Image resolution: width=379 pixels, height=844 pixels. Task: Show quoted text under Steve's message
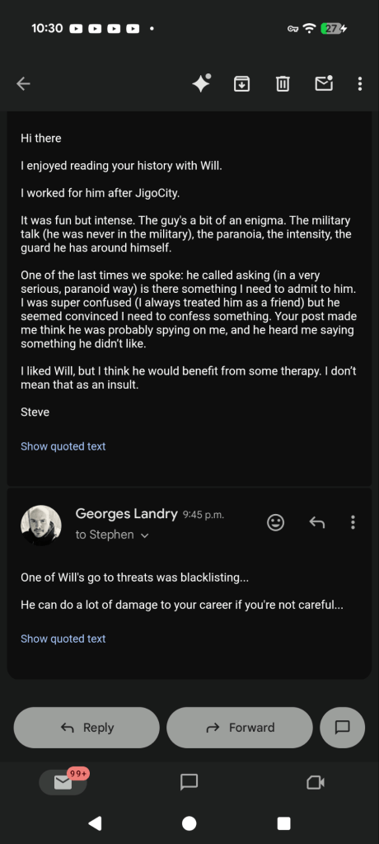[x=63, y=446]
